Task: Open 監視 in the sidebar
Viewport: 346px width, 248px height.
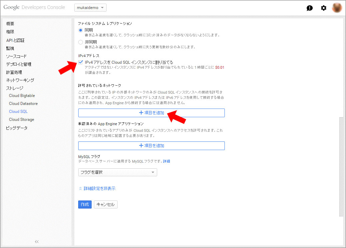Action: [x=10, y=48]
